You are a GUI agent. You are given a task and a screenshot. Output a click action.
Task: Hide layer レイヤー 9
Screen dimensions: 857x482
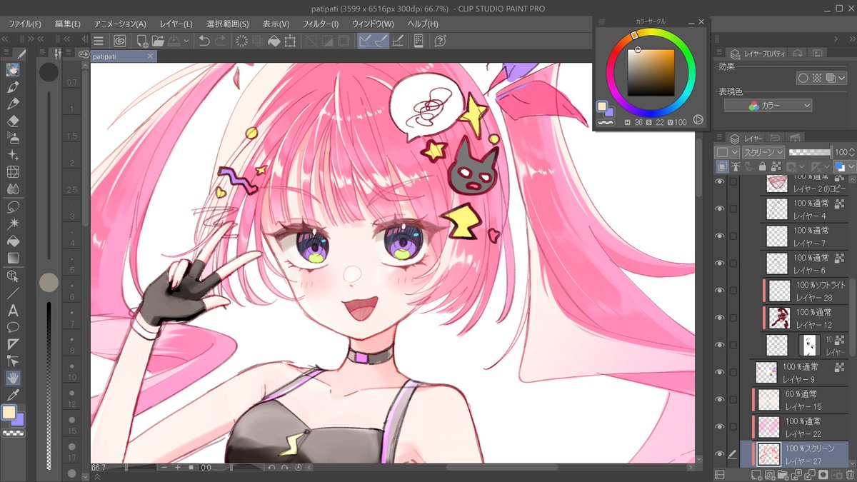(720, 372)
